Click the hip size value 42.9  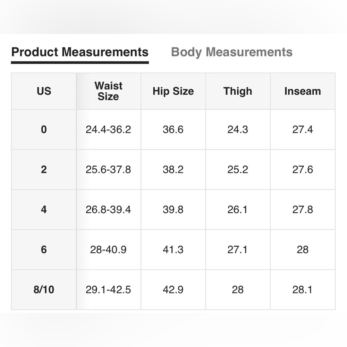(173, 290)
